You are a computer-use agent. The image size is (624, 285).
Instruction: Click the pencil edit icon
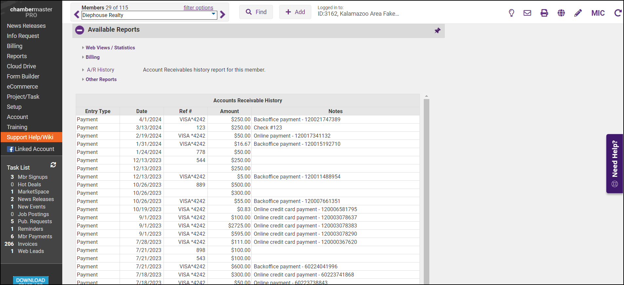coord(578,13)
